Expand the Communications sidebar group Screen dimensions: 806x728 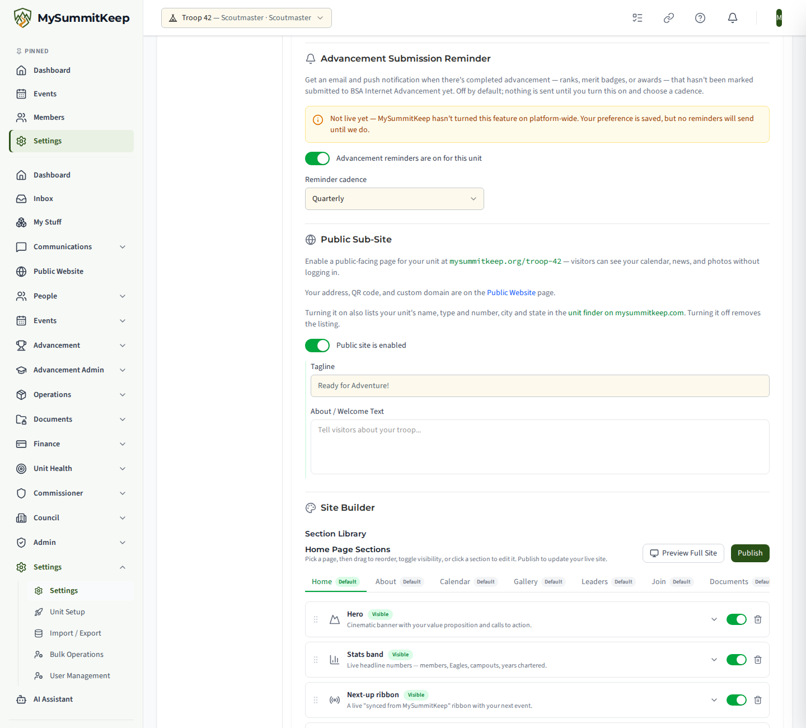[x=71, y=247]
